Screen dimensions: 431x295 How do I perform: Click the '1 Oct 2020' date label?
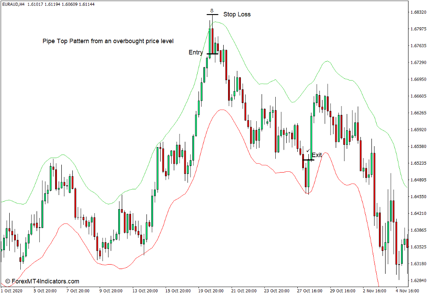[x=12, y=291]
